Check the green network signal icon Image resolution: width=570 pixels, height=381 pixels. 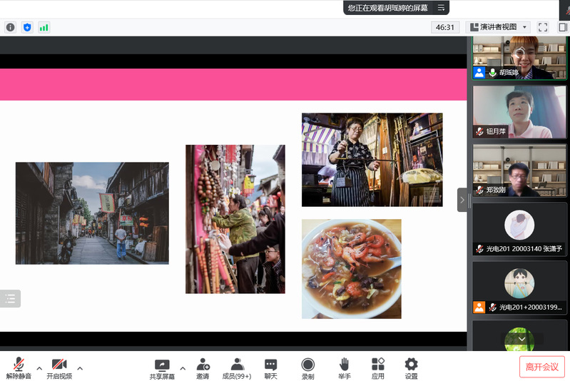(x=44, y=27)
